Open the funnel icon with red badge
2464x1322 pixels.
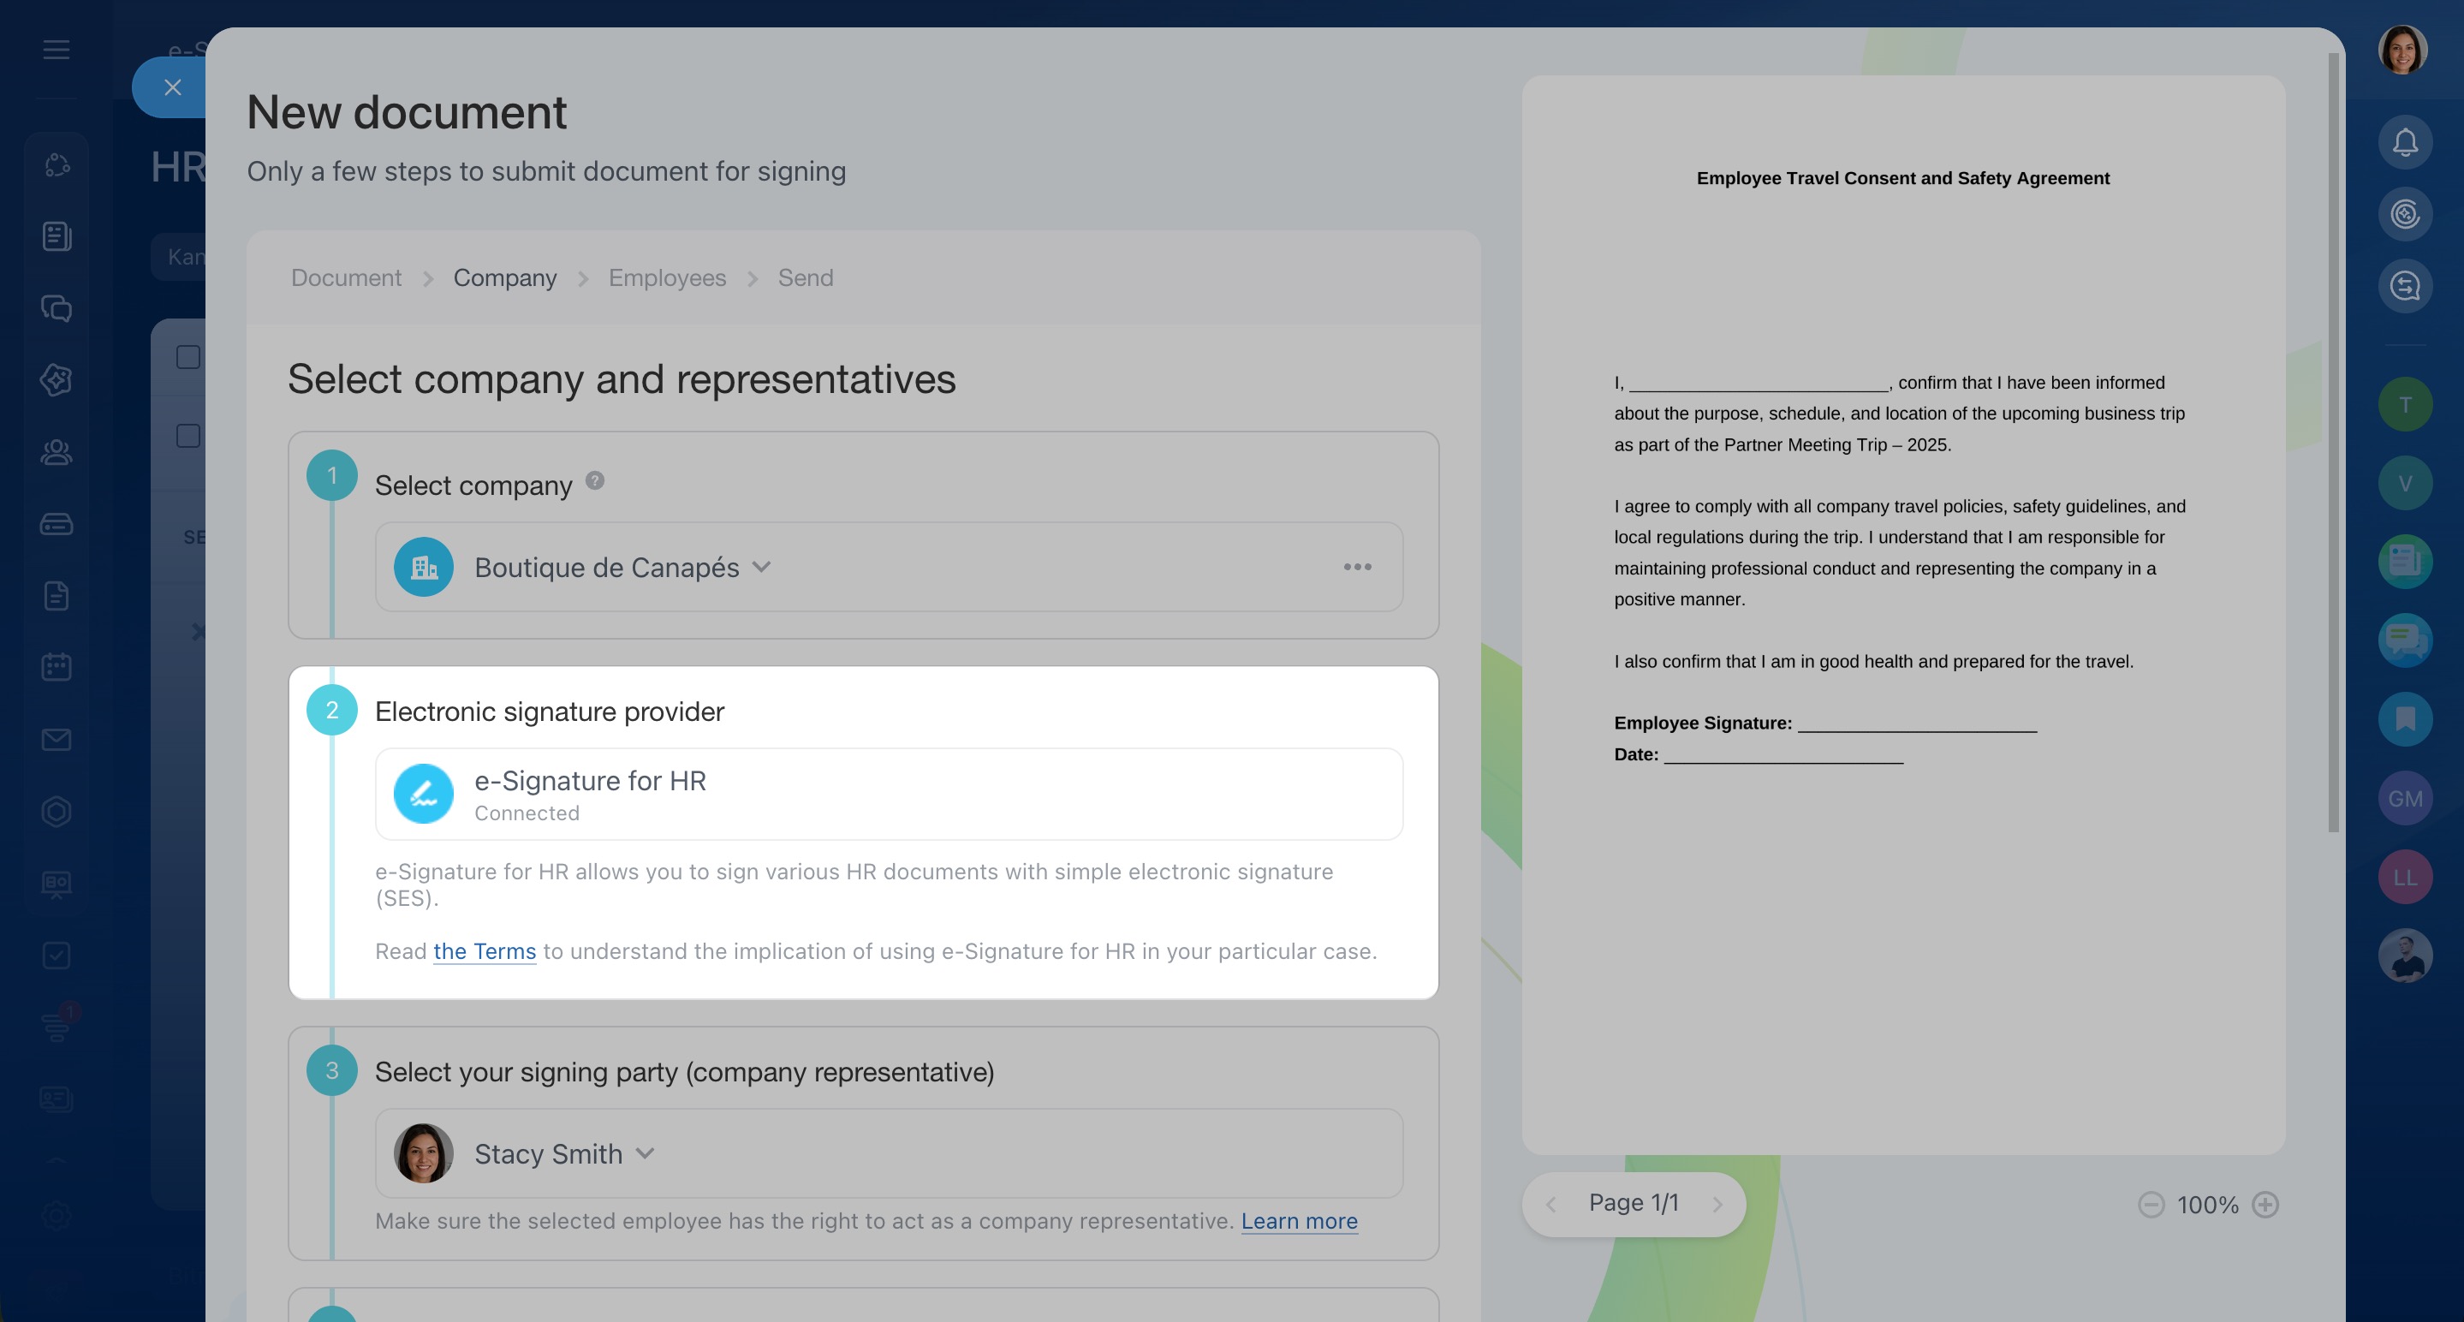tap(58, 1026)
